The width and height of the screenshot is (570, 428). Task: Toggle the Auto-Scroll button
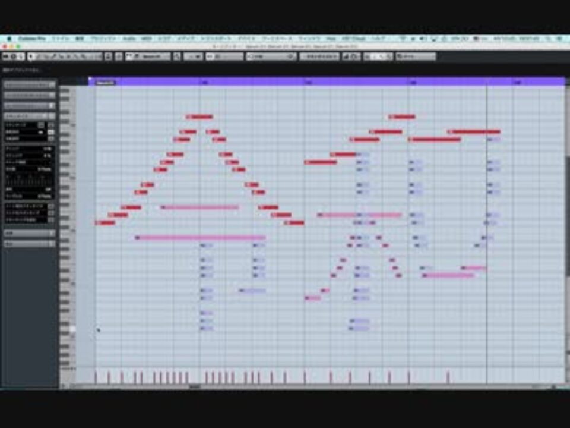(x=108, y=56)
